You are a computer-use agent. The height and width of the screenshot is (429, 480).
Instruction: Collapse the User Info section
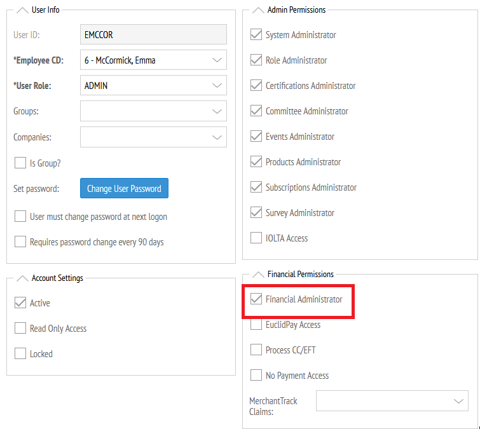(x=22, y=10)
